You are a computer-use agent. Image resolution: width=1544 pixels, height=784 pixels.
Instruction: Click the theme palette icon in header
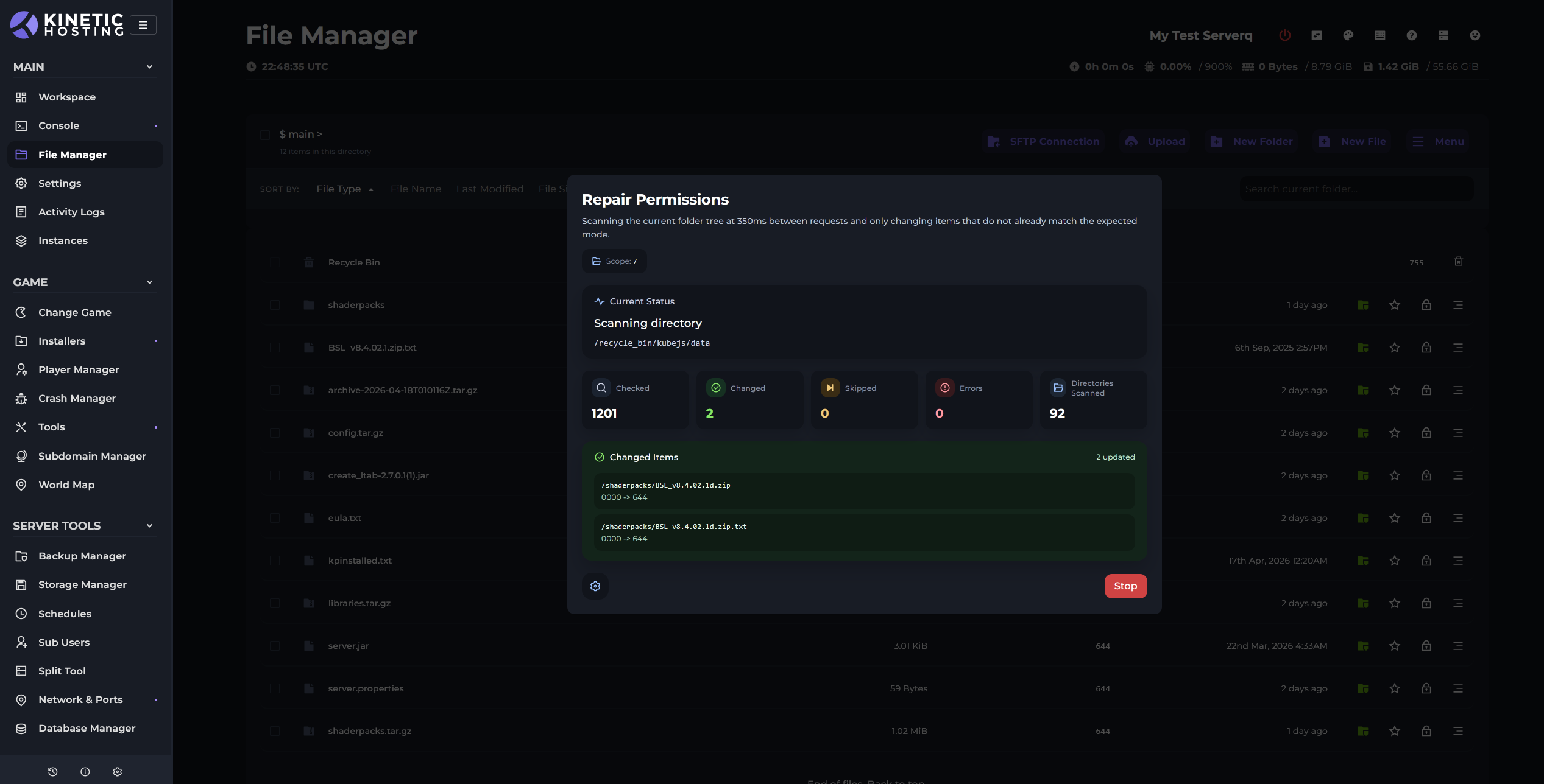1348,35
